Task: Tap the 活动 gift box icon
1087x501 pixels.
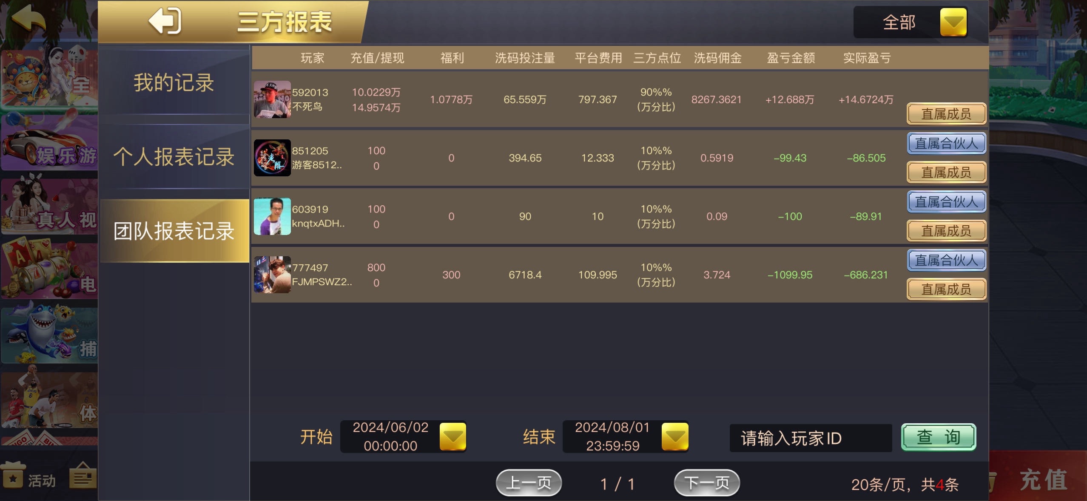Action: (13, 476)
